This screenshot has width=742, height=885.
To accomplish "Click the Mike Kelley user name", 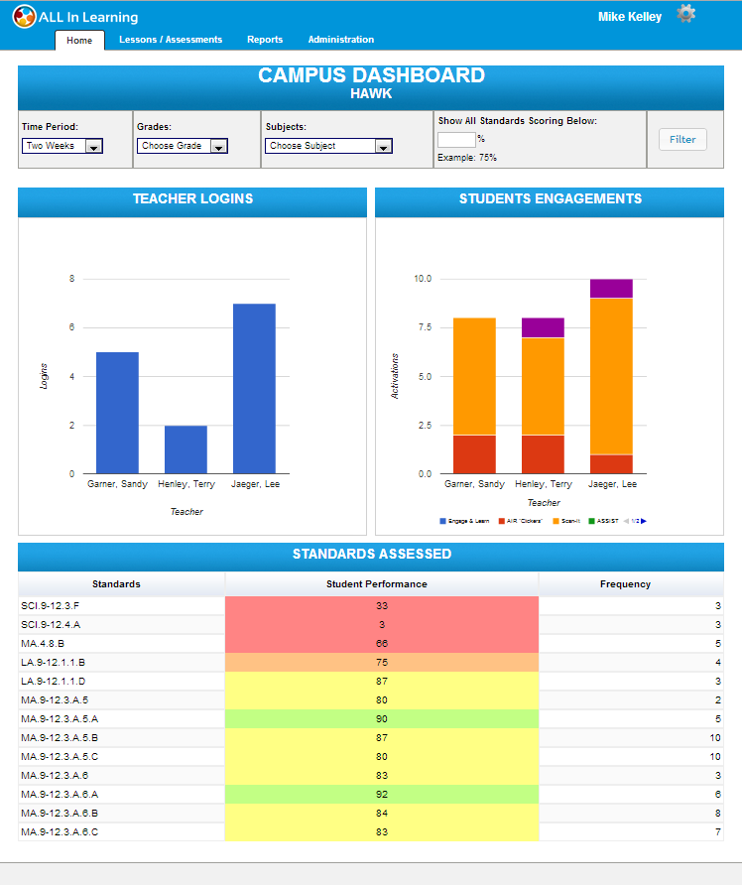I will click(630, 17).
